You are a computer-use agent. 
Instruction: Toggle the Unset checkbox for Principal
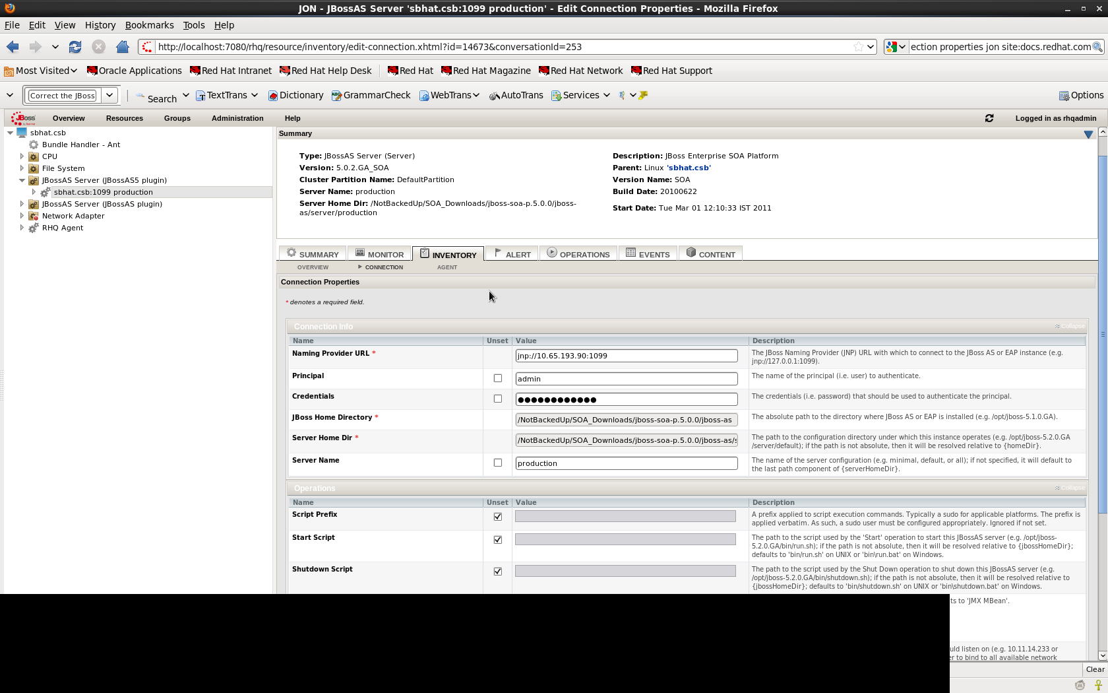pyautogui.click(x=498, y=378)
